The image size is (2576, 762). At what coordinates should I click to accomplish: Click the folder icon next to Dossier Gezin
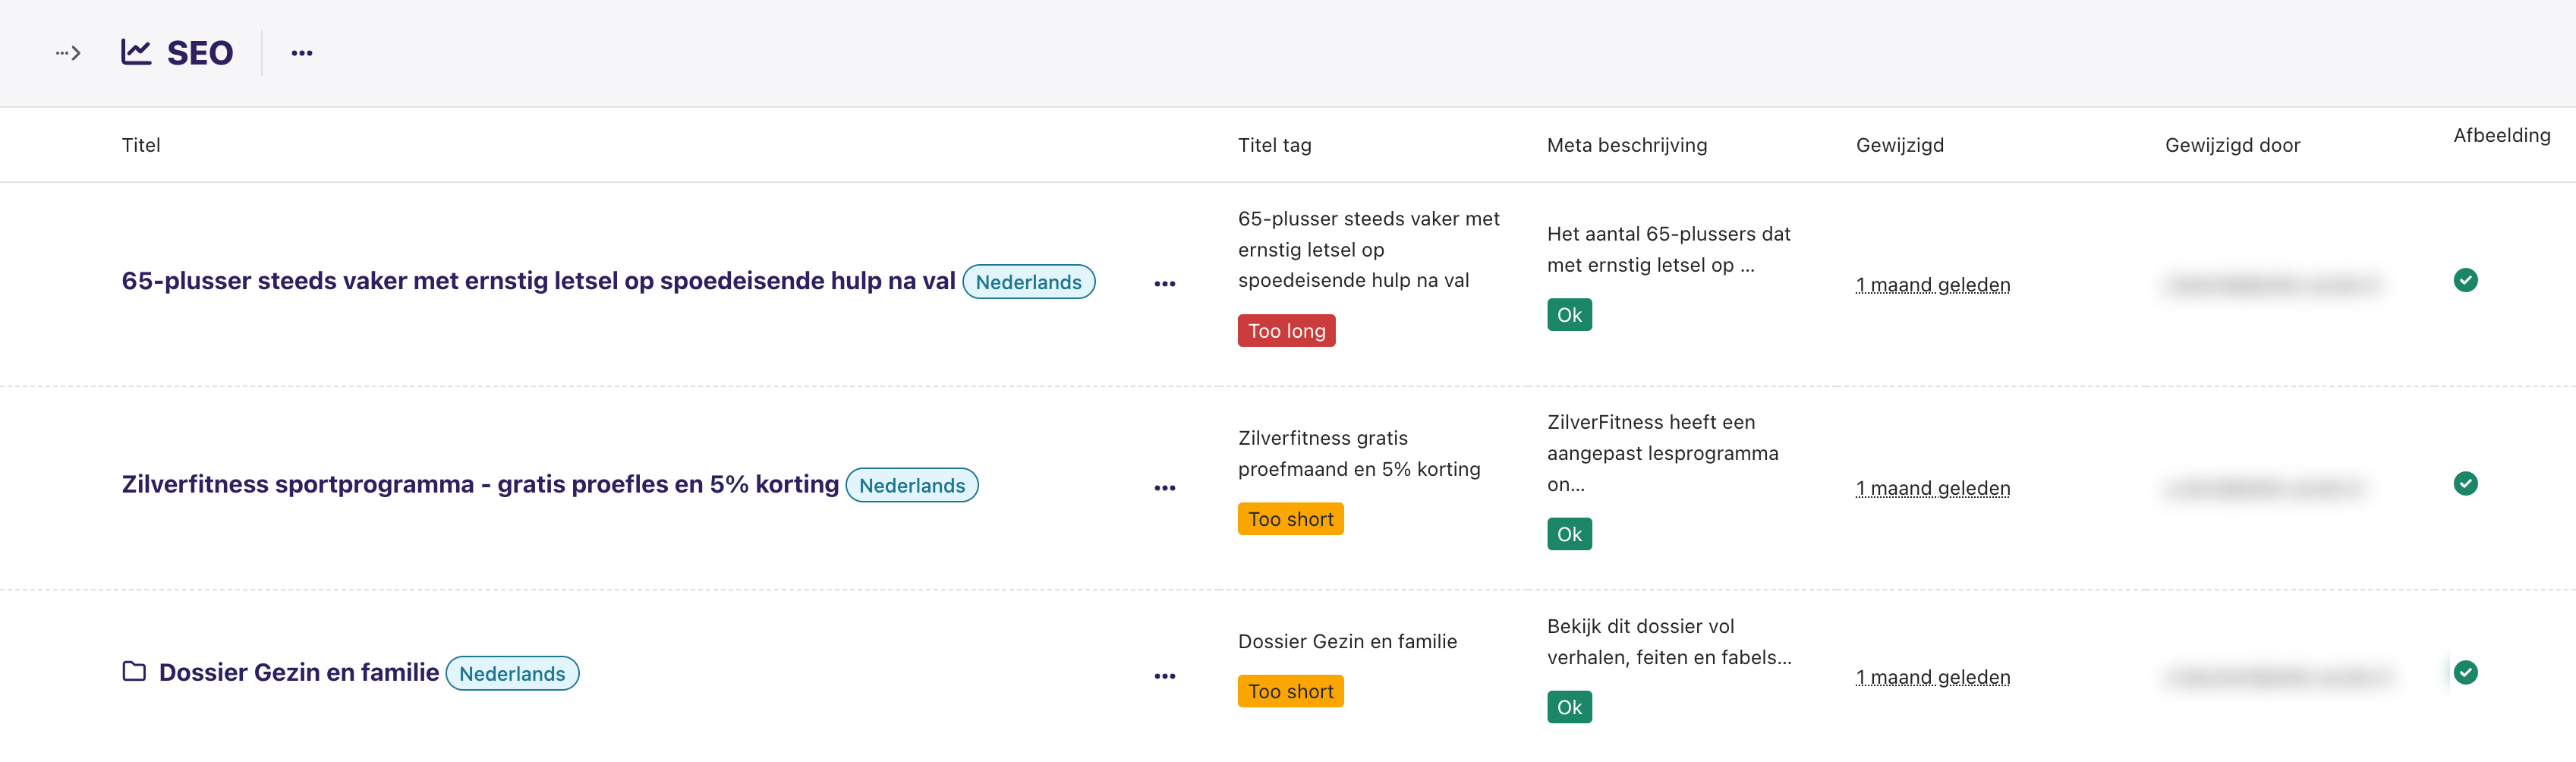coord(134,672)
